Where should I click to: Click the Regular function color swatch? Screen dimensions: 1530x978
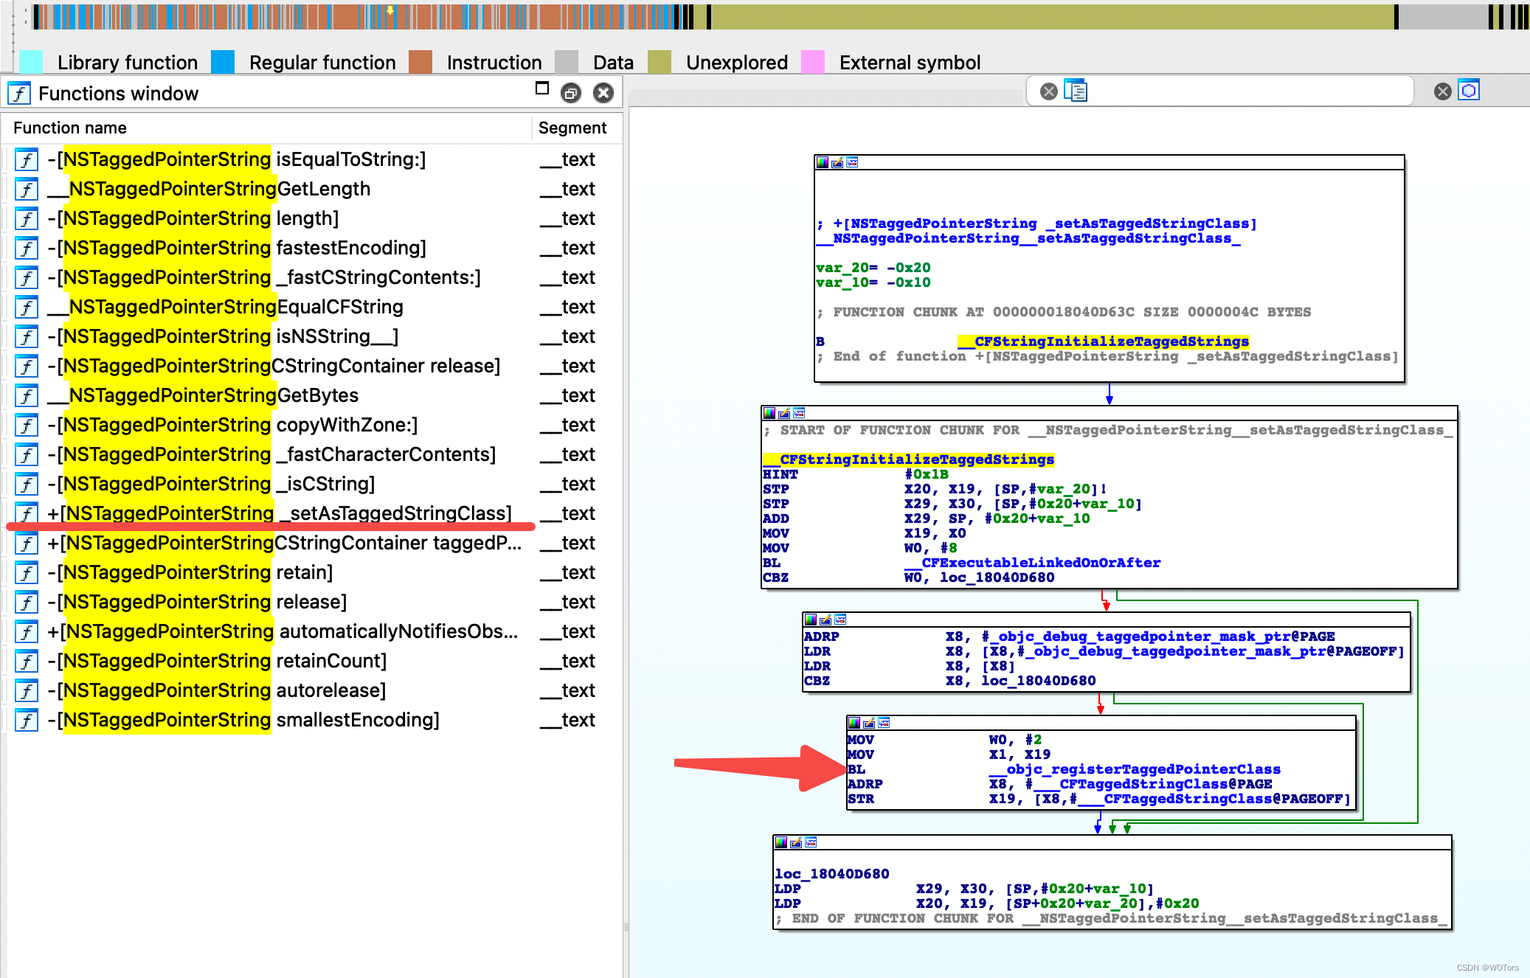pos(223,62)
